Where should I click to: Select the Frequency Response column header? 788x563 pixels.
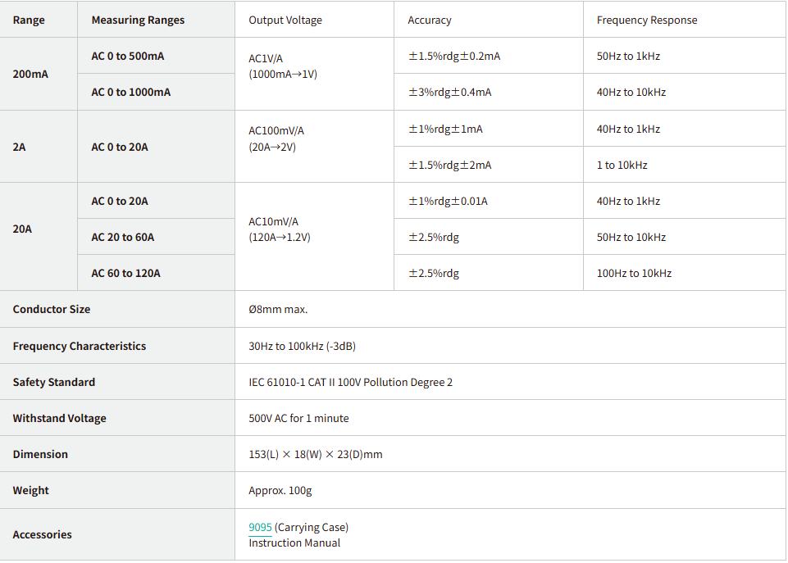647,20
